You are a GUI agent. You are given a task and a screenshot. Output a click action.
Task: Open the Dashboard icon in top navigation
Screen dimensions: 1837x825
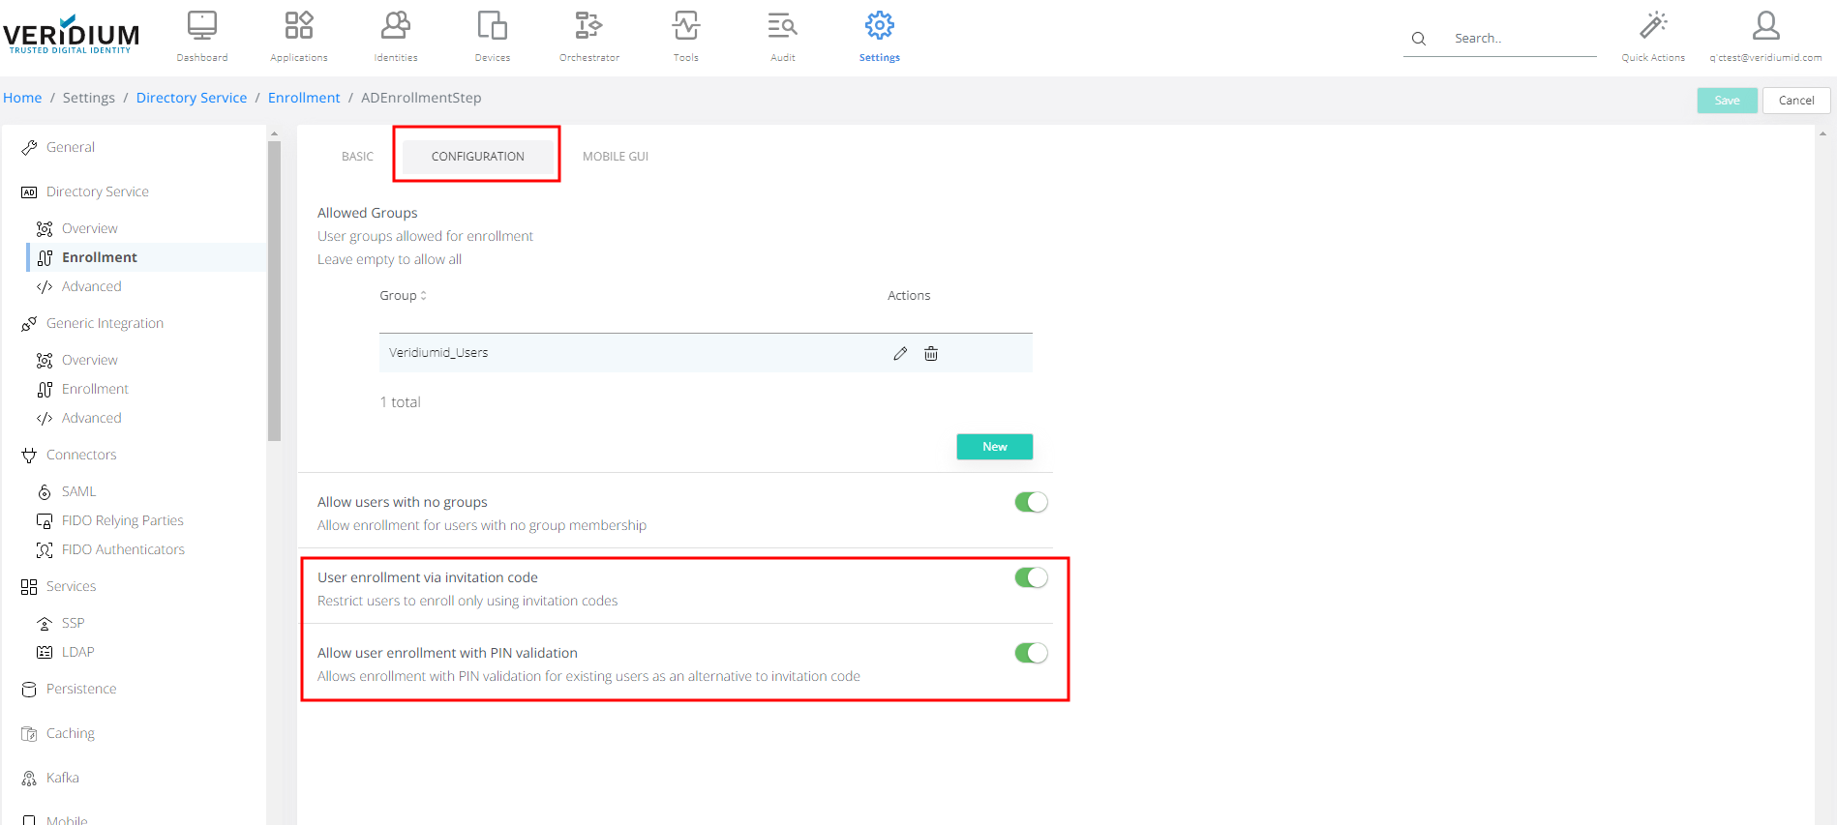[201, 26]
